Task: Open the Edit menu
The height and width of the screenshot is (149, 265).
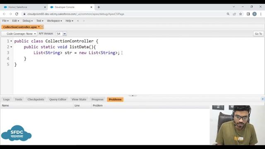Action: pyautogui.click(x=15, y=21)
